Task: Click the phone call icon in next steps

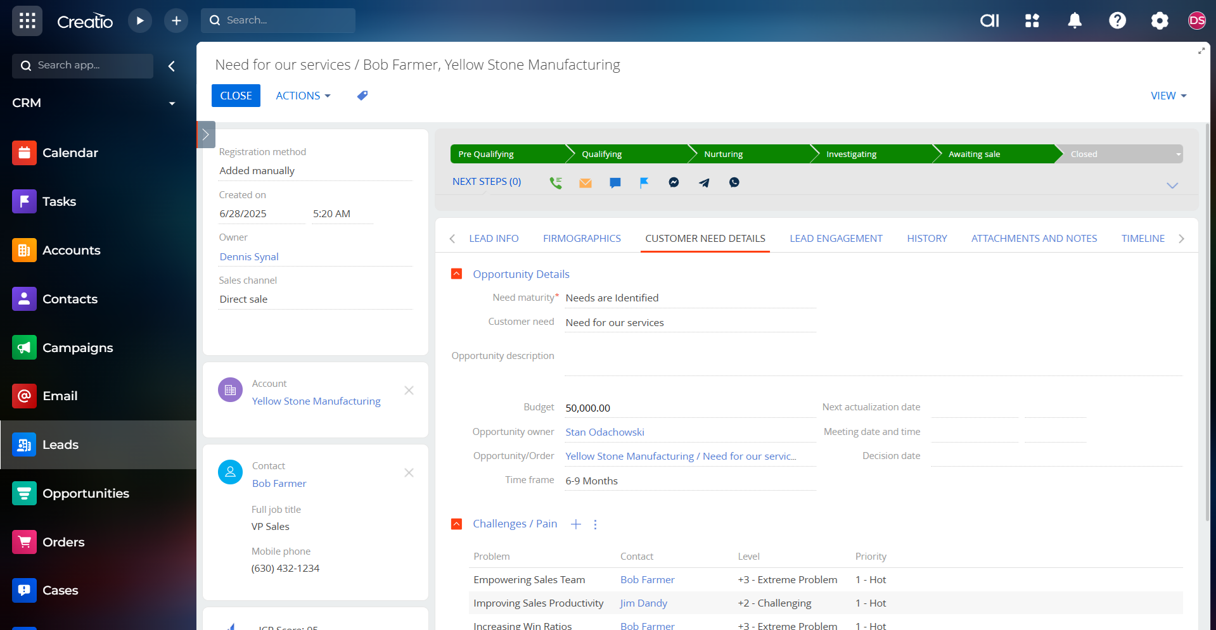Action: coord(555,182)
